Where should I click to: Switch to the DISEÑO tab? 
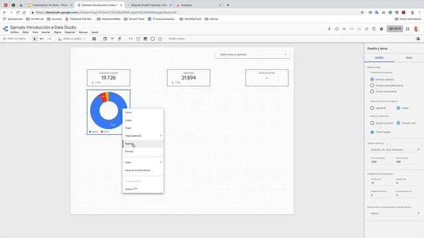[379, 58]
